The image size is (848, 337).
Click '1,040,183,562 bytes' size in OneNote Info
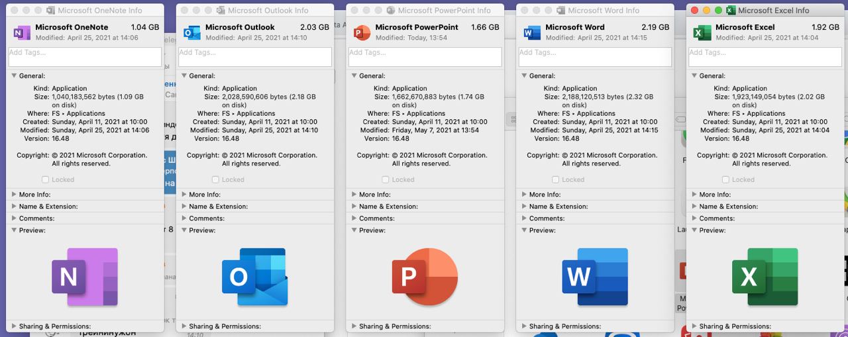coord(83,97)
